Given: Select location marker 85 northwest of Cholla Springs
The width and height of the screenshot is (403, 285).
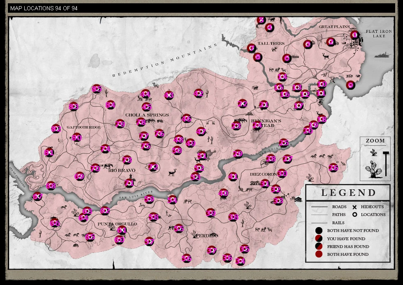Looking at the screenshot, I should click(x=97, y=89).
